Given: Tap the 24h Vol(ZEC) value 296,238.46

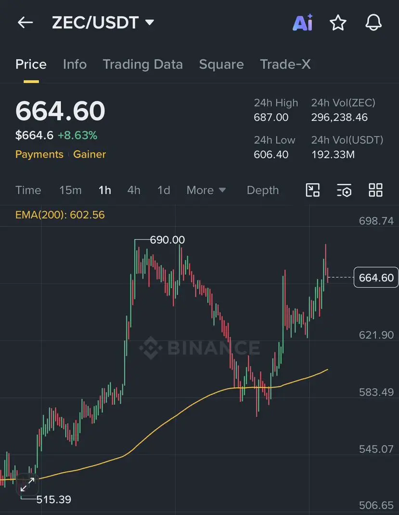Looking at the screenshot, I should [x=339, y=117].
